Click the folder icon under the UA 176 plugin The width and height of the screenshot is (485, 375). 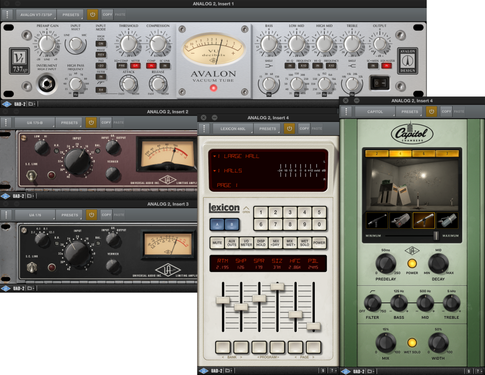[30, 288]
